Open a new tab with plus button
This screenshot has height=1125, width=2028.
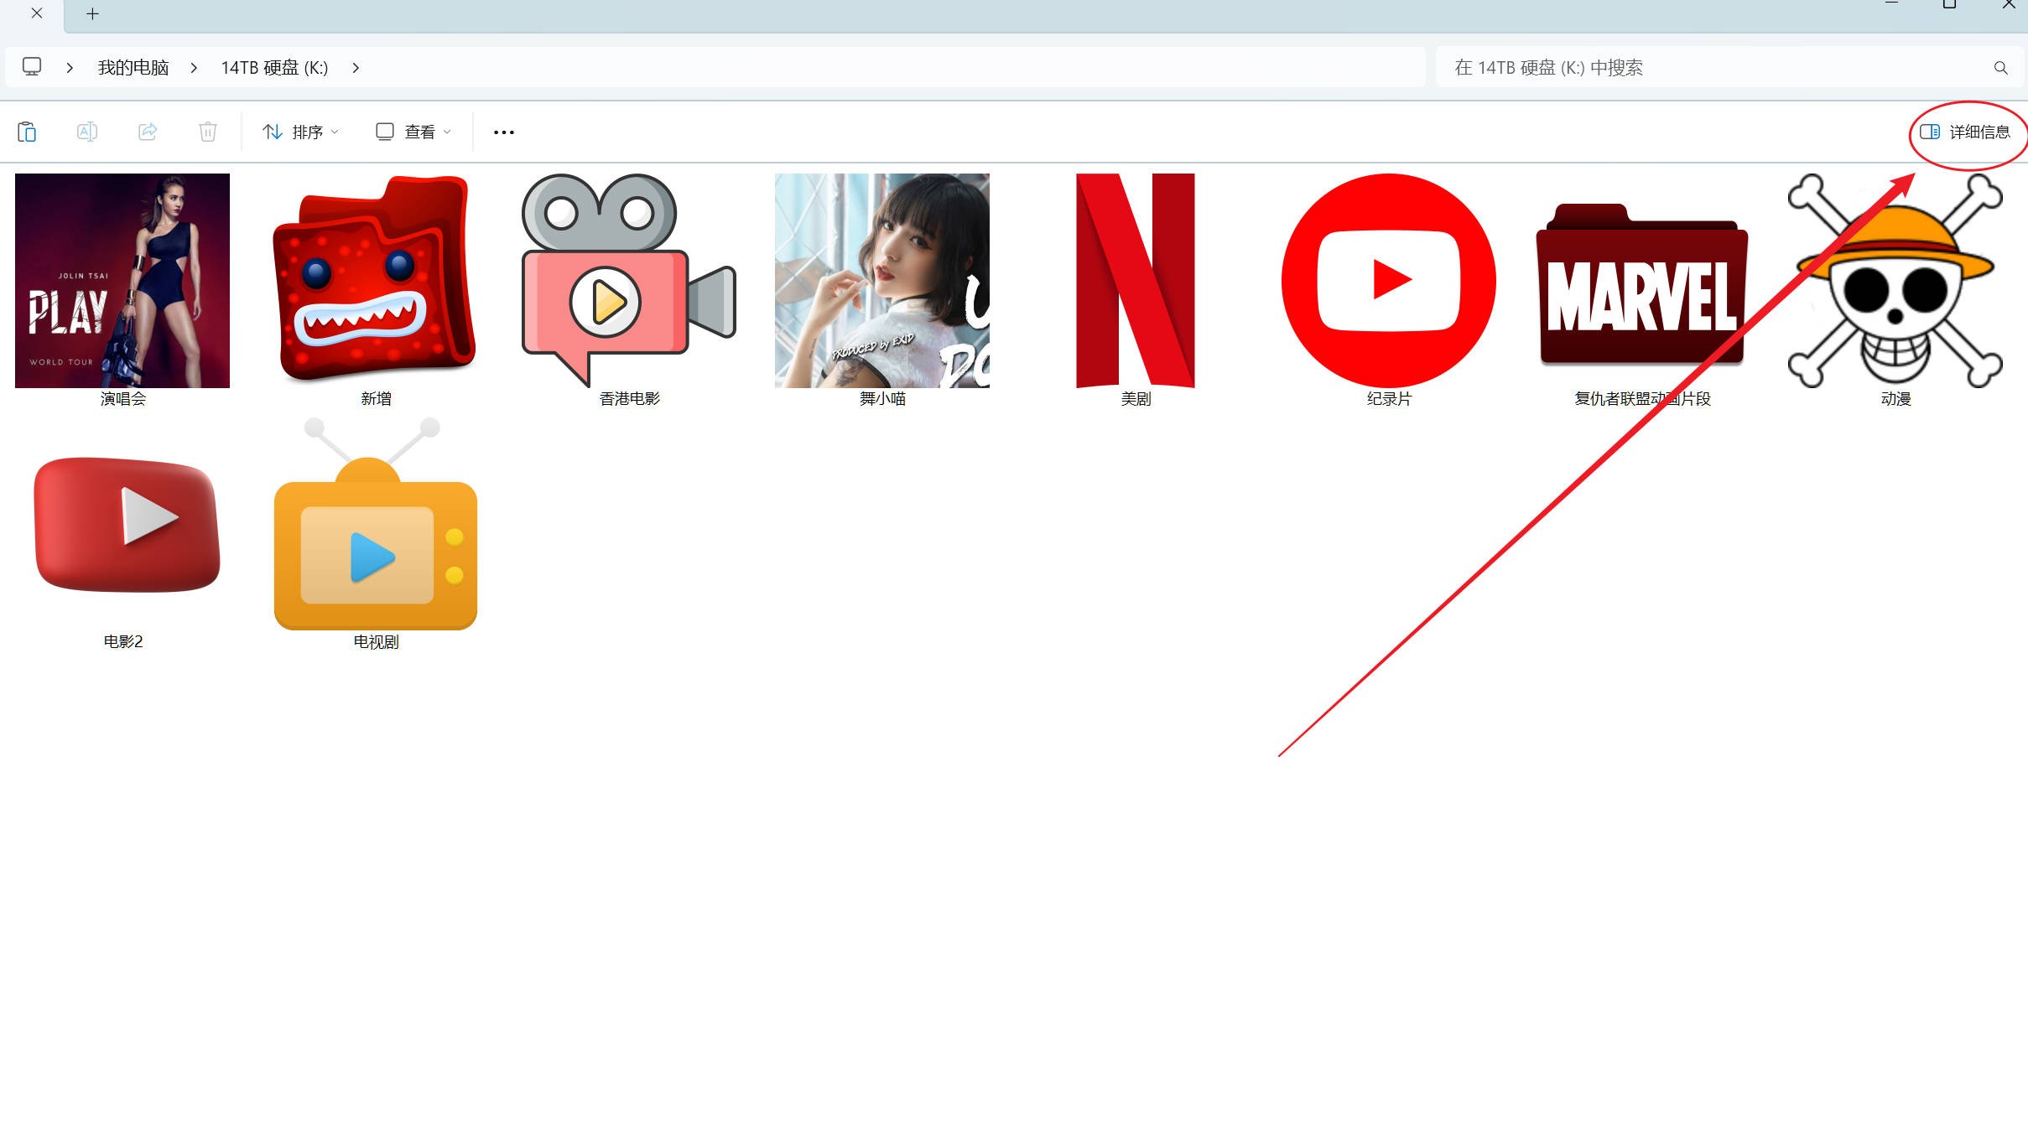pos(92,13)
